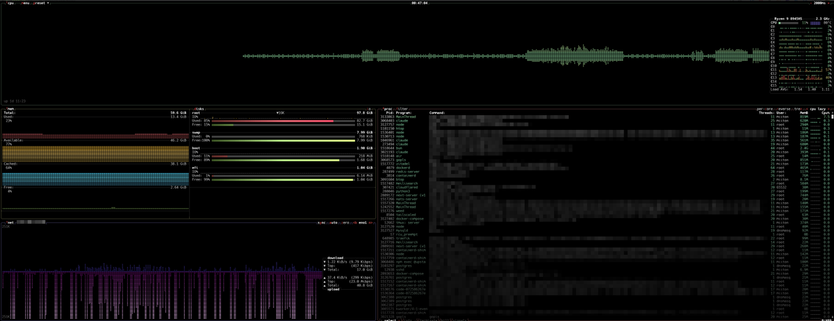The image size is (834, 321).
Task: Click the Load AVG readout
Action: click(801, 90)
